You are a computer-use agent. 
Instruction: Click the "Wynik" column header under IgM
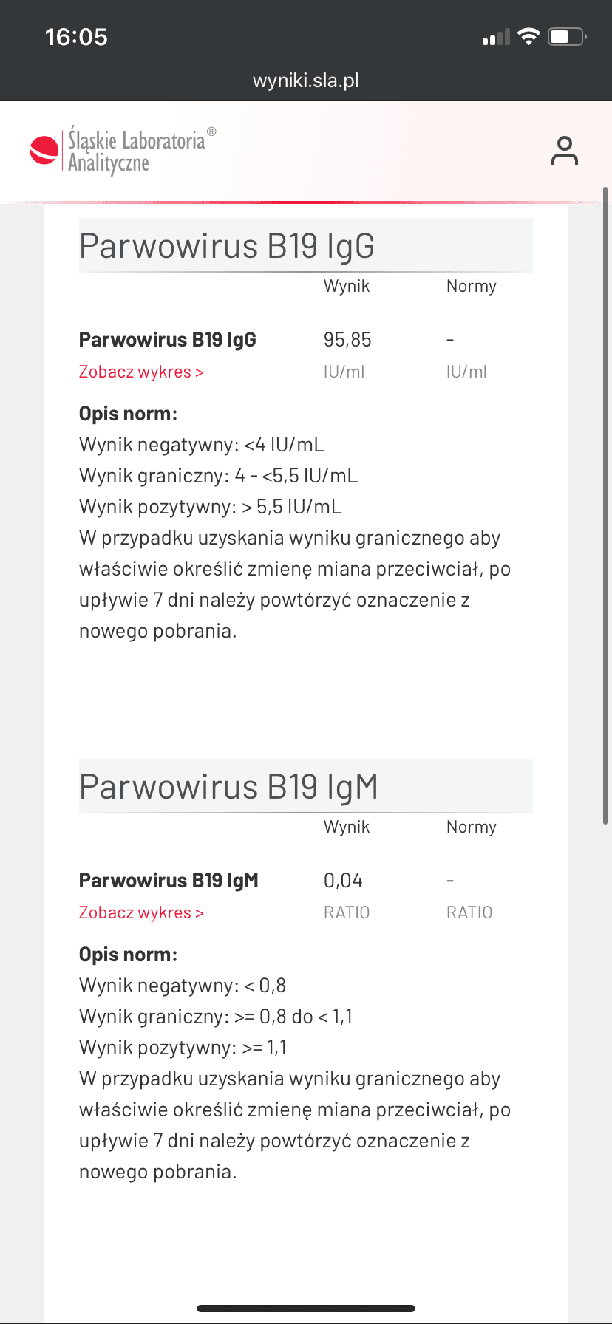click(347, 827)
